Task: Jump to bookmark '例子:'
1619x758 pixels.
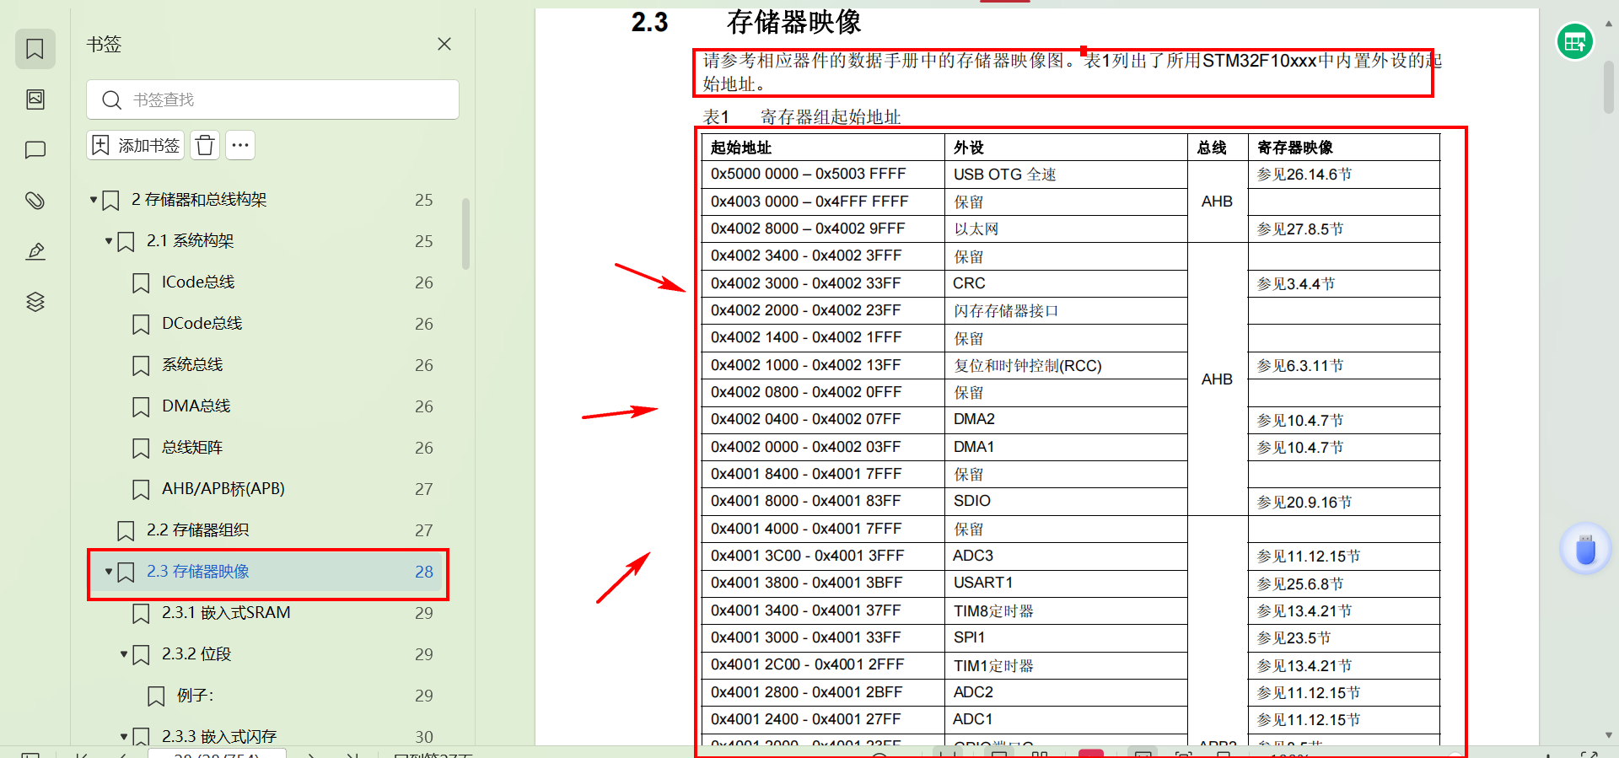Action: [196, 696]
